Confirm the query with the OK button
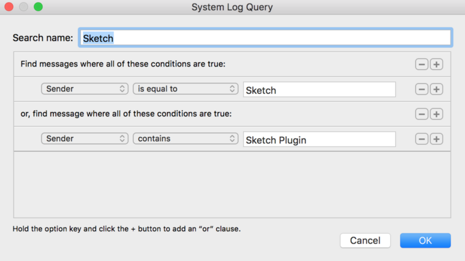The image size is (465, 261). [x=425, y=240]
